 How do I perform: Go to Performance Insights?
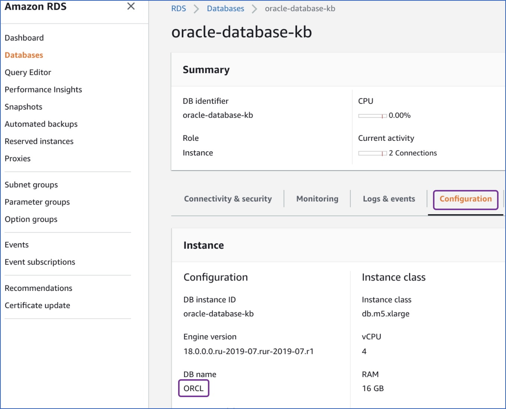click(x=43, y=89)
